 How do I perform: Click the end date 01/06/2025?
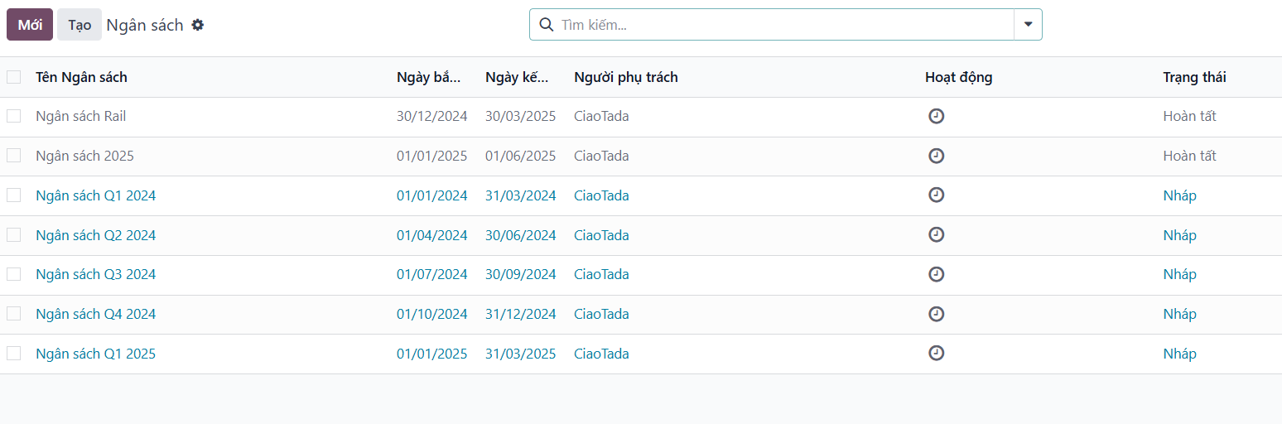[520, 156]
